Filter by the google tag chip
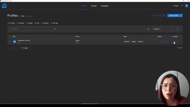190x107 pixels. point(29,23)
